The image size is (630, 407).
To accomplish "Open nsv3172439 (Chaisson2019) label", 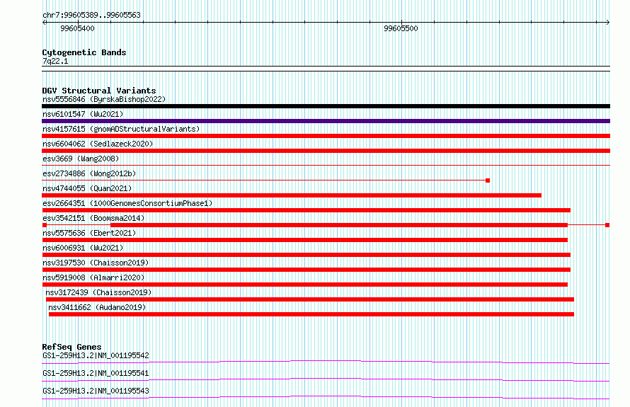I will (x=98, y=292).
